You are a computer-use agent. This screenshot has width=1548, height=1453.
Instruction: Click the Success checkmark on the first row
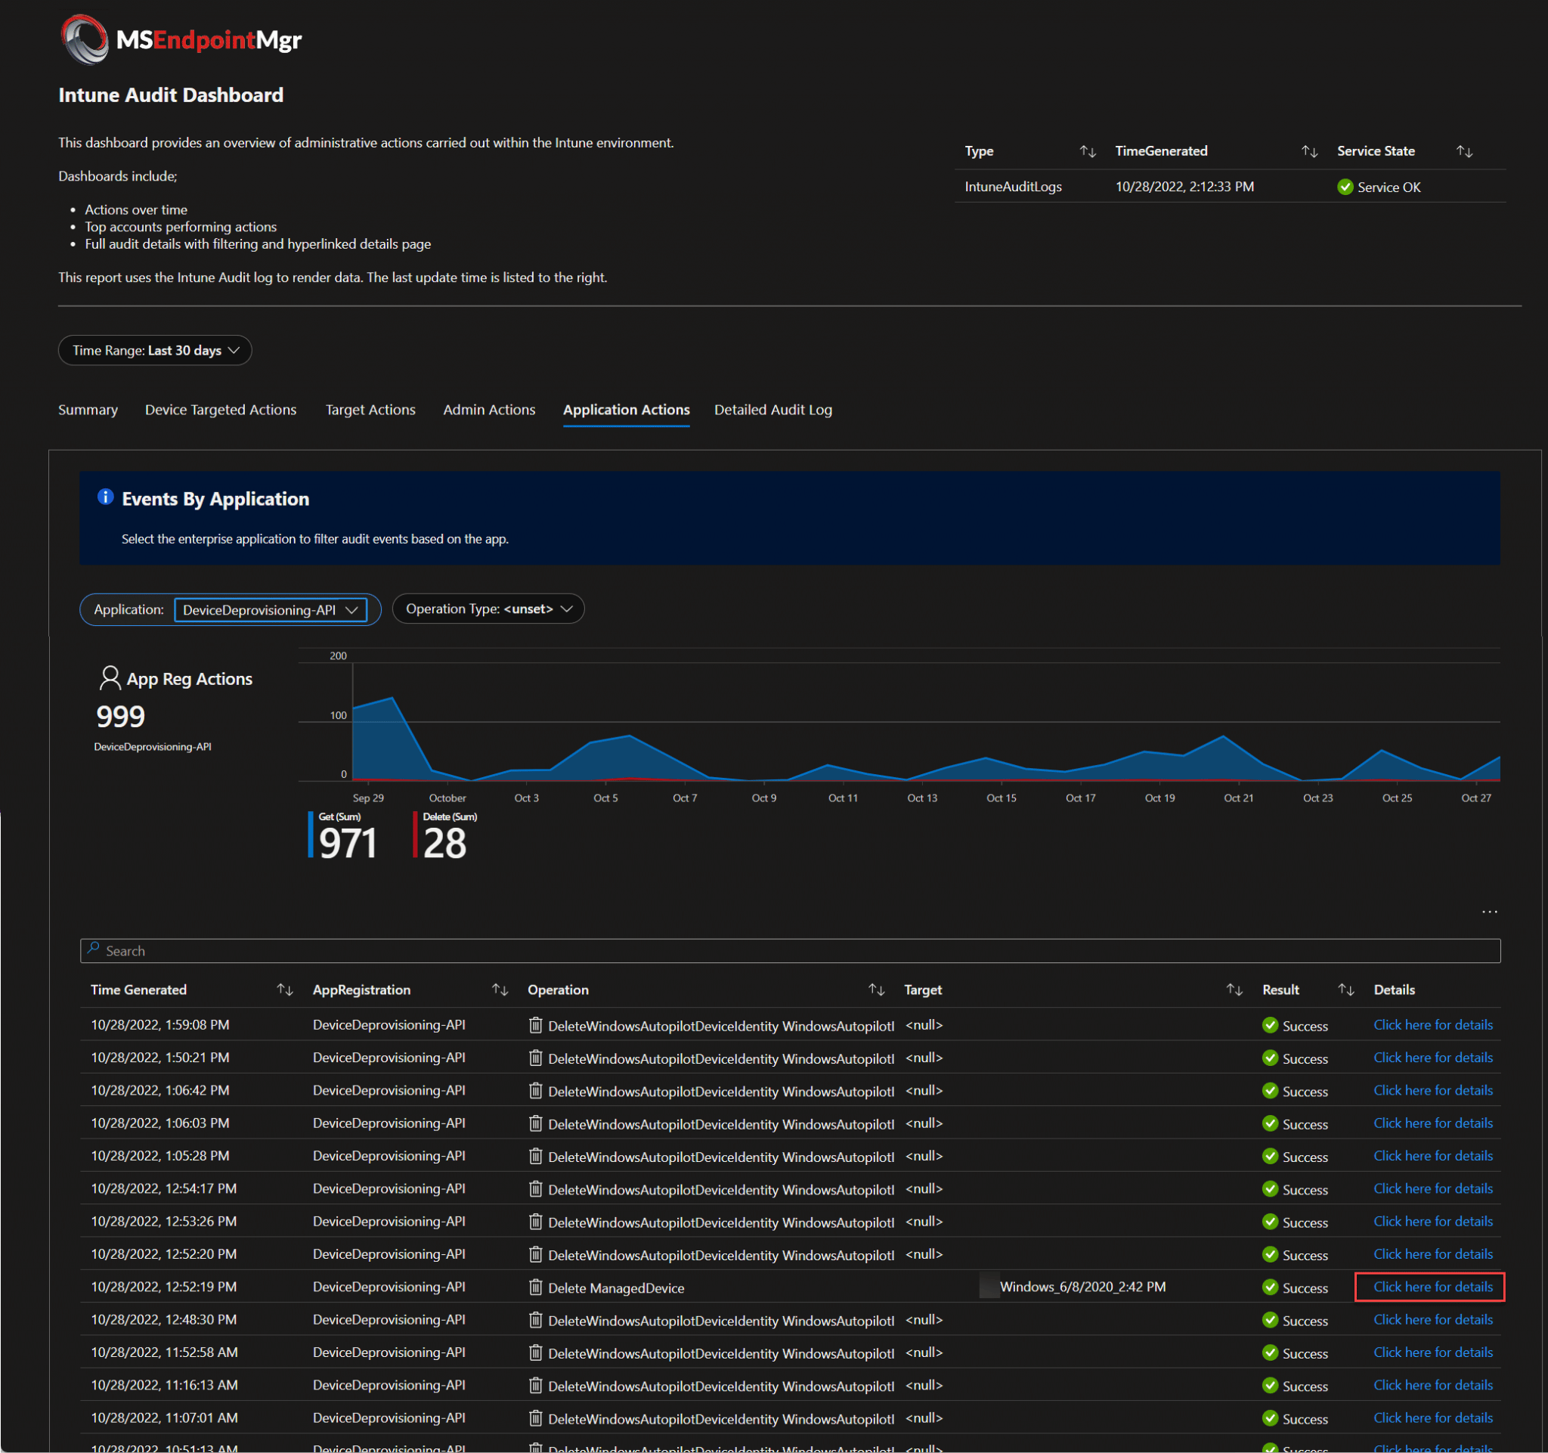point(1270,1026)
